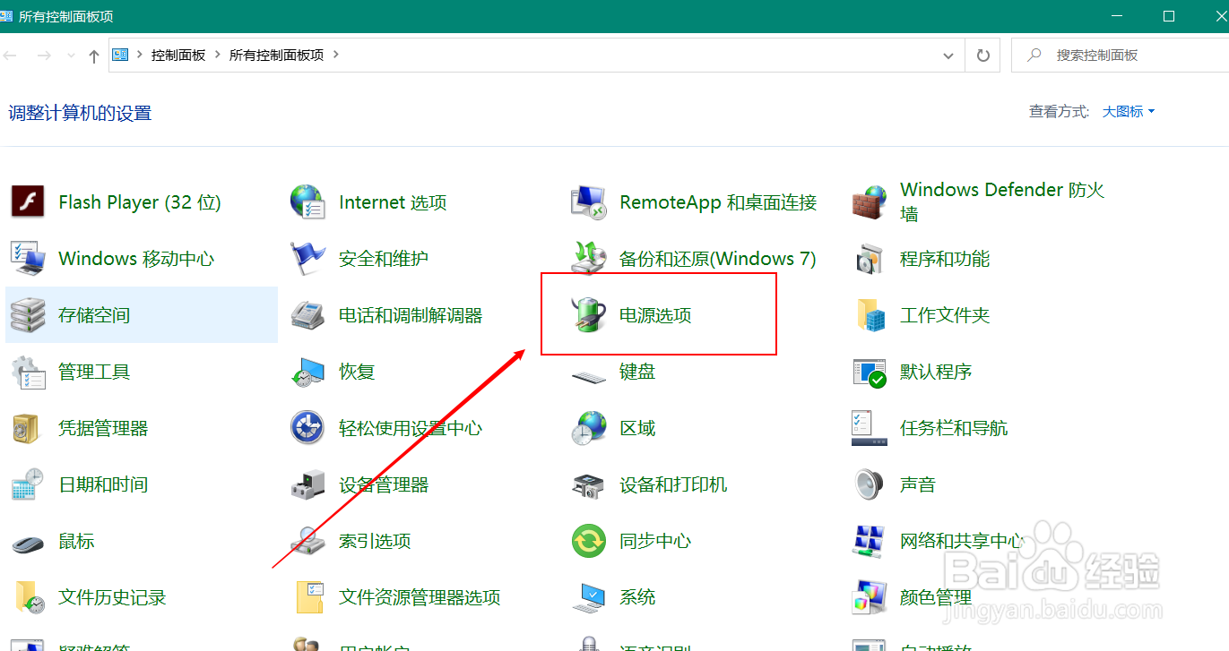Click the 程序和功能 icon
The height and width of the screenshot is (651, 1229).
click(x=869, y=259)
